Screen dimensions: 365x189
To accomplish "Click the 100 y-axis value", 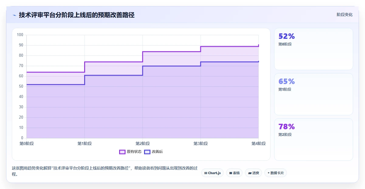I will pyautogui.click(x=20, y=35).
